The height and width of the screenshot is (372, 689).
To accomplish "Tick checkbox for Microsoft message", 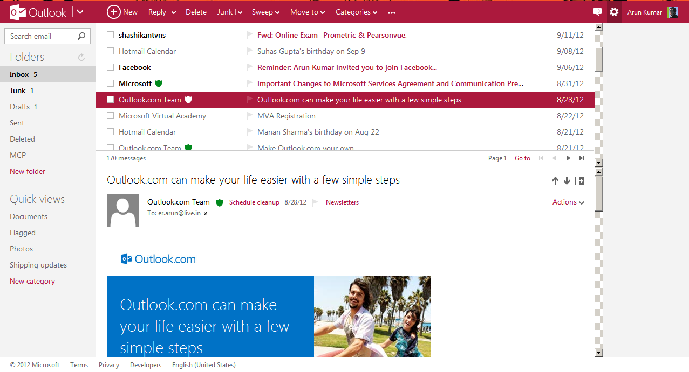I will pyautogui.click(x=110, y=83).
